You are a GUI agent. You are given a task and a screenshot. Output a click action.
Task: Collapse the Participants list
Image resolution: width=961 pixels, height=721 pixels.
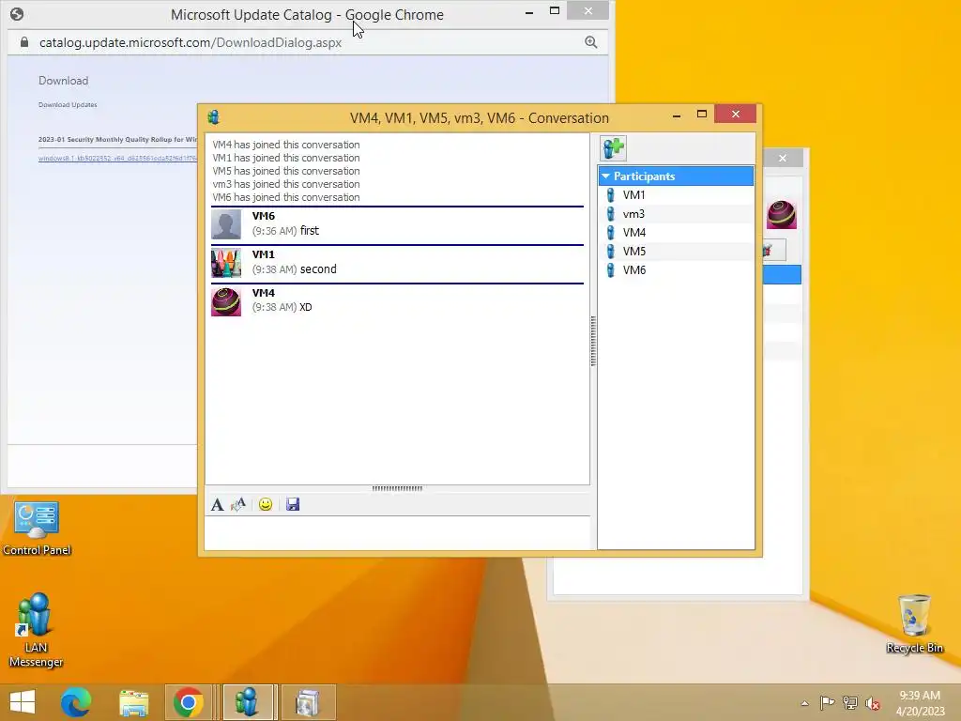(x=605, y=176)
